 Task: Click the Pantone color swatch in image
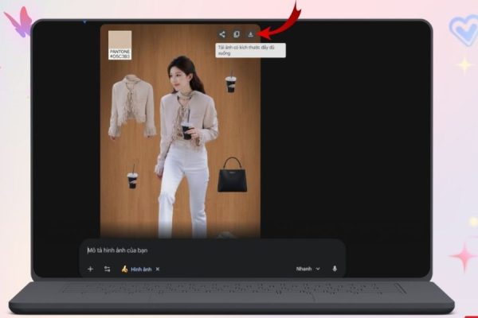[x=119, y=41]
